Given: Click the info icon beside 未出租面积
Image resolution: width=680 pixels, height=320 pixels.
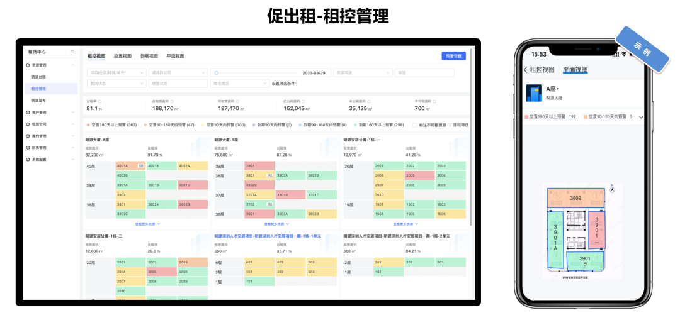Looking at the screenshot, I should click(x=370, y=101).
